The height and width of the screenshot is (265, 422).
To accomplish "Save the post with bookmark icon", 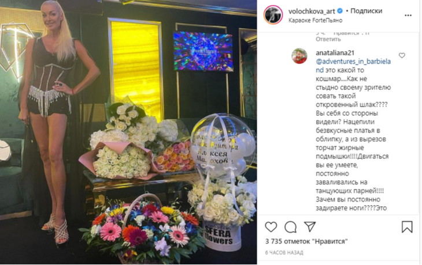I will (x=407, y=226).
